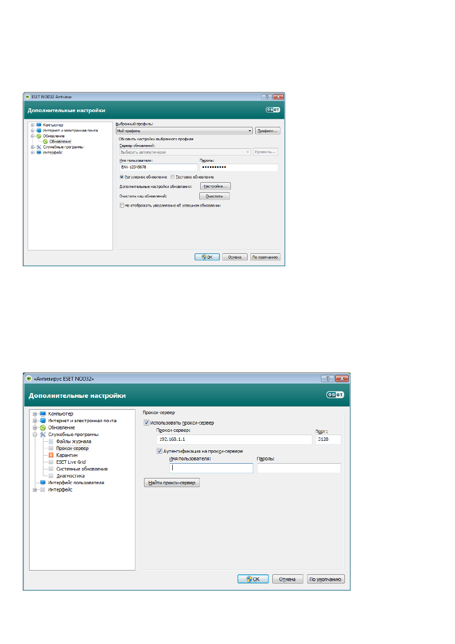
Task: Open Выбирать автоматически server dropdown
Action: tap(185, 152)
